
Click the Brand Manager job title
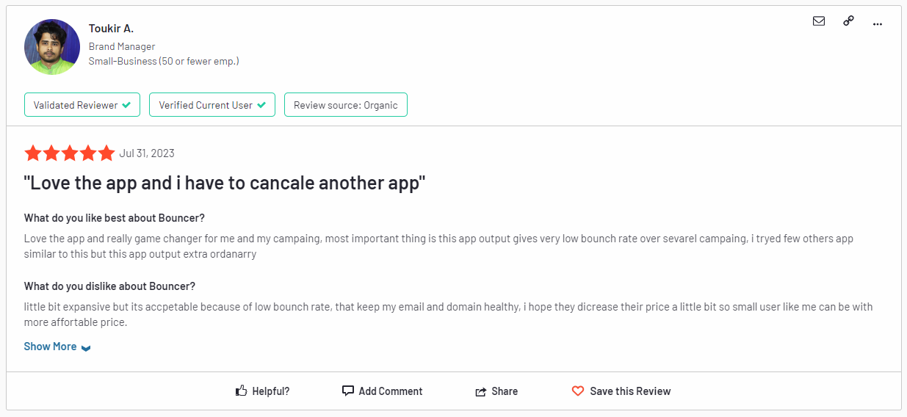(x=122, y=46)
